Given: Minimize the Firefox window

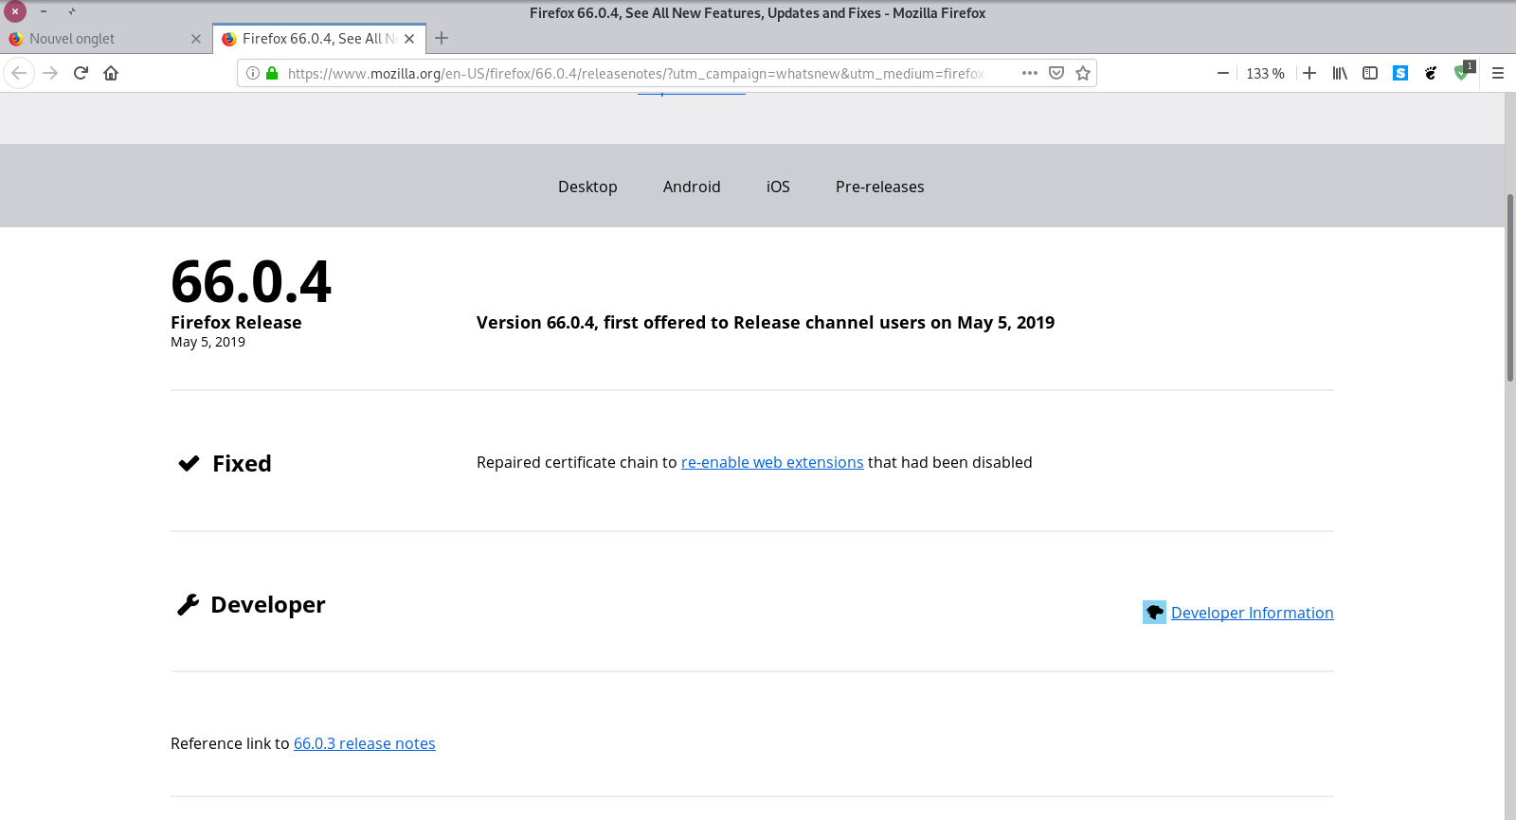Looking at the screenshot, I should coord(44,11).
